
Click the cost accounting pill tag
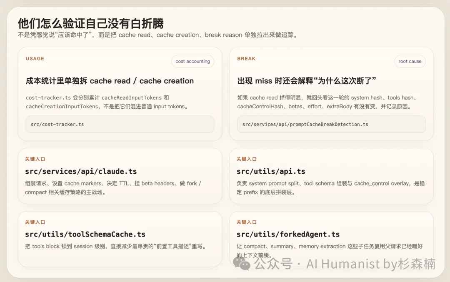click(x=192, y=61)
